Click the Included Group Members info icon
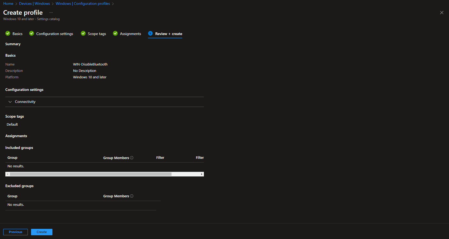The height and width of the screenshot is (239, 449). [132, 158]
